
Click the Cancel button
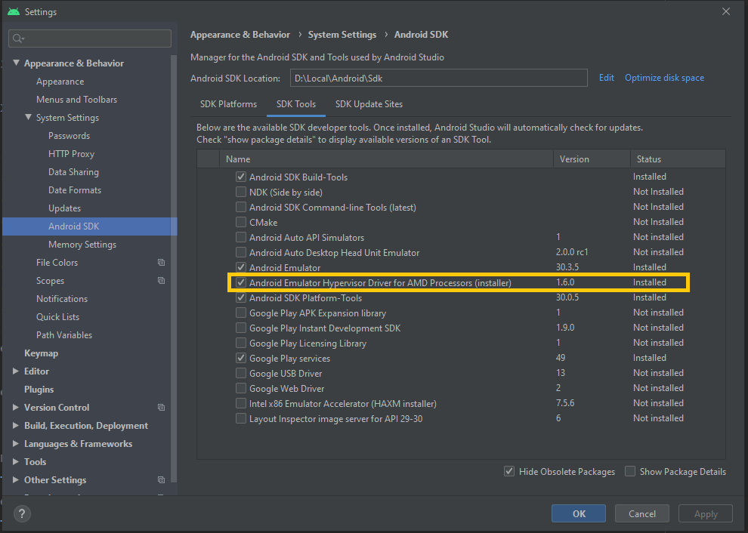pos(642,513)
